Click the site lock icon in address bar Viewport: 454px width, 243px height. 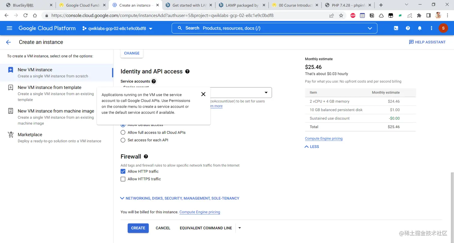coord(47,16)
